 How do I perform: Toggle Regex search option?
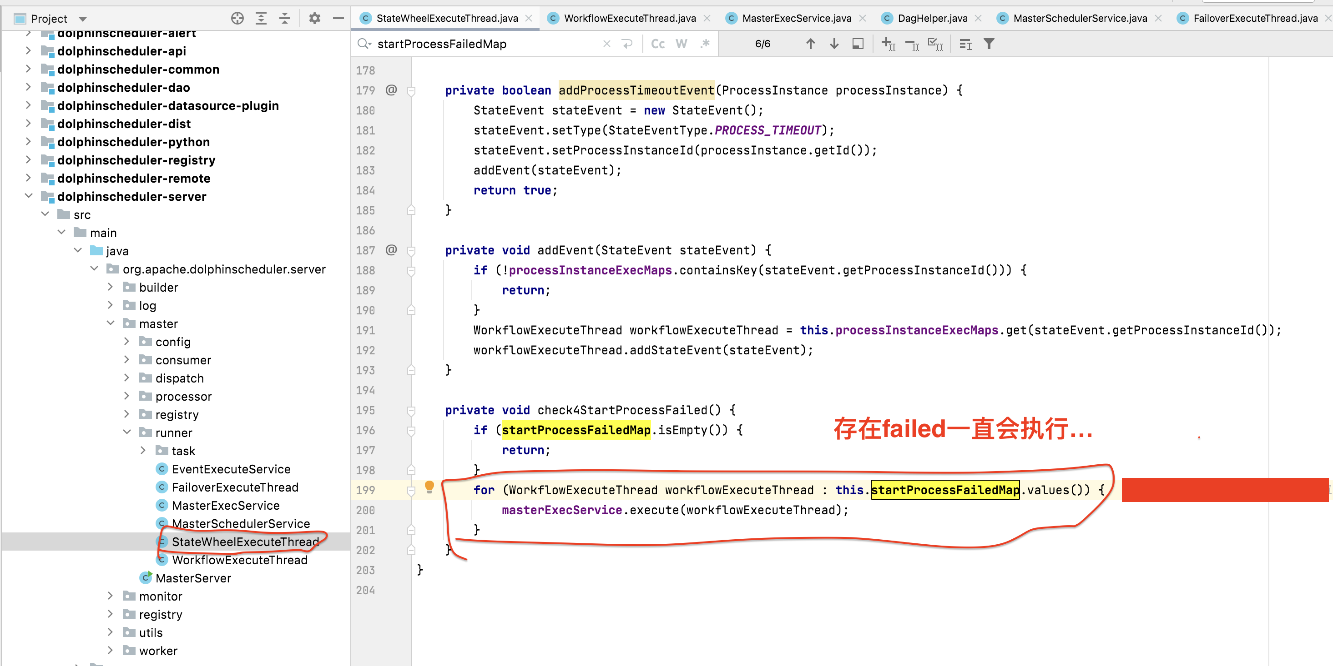click(x=705, y=44)
